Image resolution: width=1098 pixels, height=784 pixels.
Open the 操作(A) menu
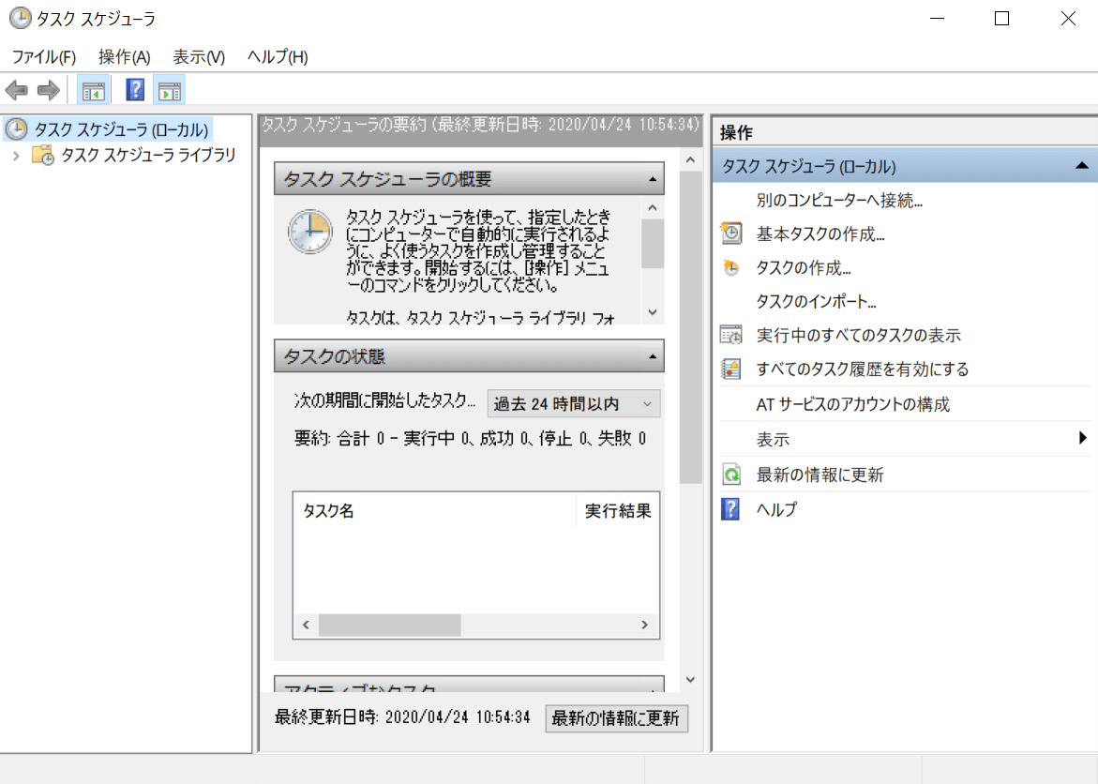[124, 57]
